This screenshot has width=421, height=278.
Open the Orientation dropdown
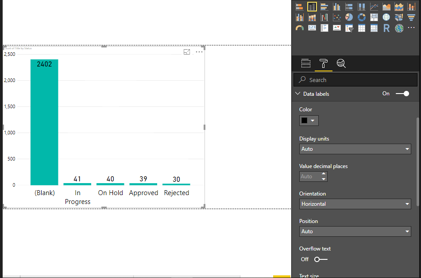[355, 204]
